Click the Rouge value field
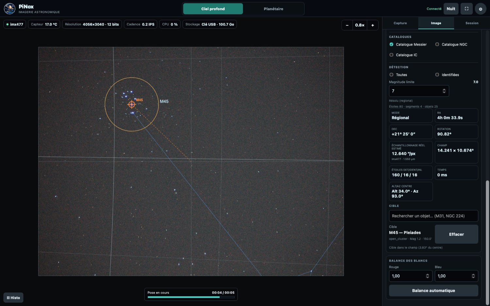Screen dimensions: 490x306 click(411, 276)
